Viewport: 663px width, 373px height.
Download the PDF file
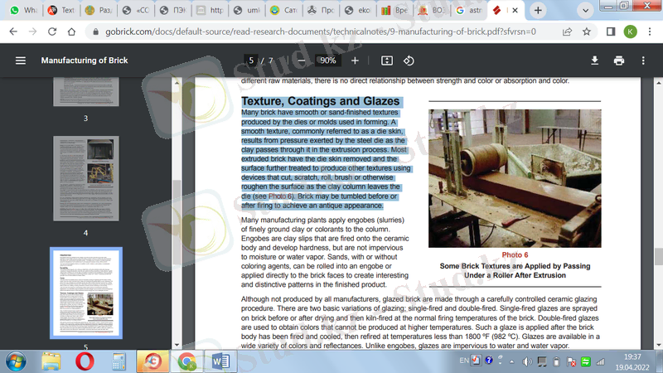594,61
